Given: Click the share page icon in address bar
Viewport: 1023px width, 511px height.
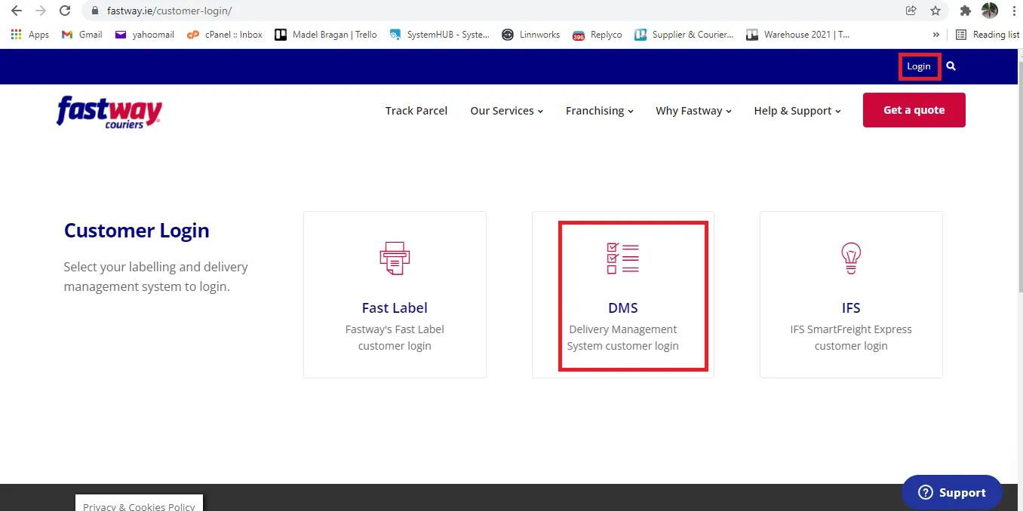Looking at the screenshot, I should pos(911,11).
